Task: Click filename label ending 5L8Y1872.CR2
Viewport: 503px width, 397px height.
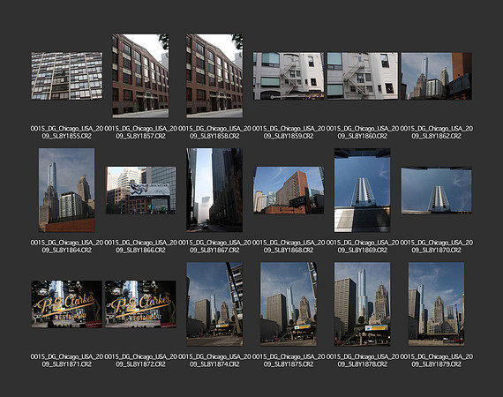Action: click(x=141, y=361)
